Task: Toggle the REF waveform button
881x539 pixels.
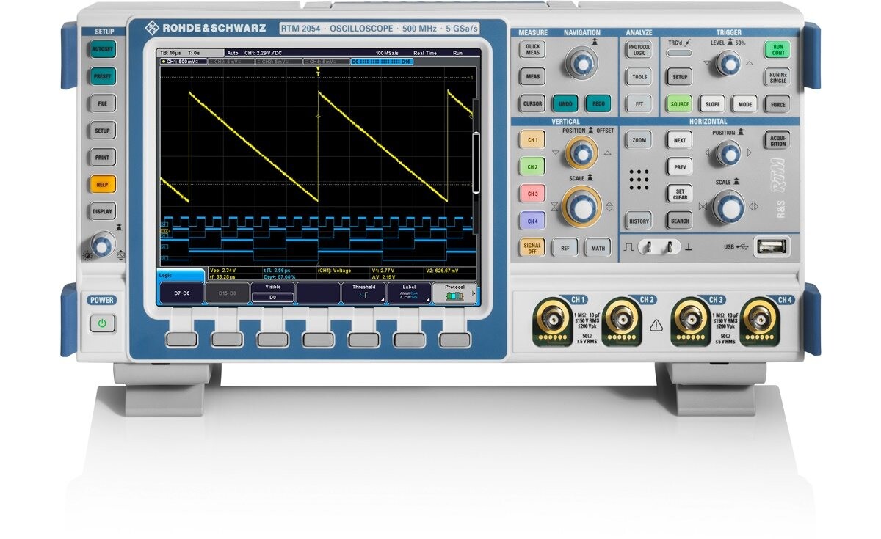Action: click(x=565, y=248)
